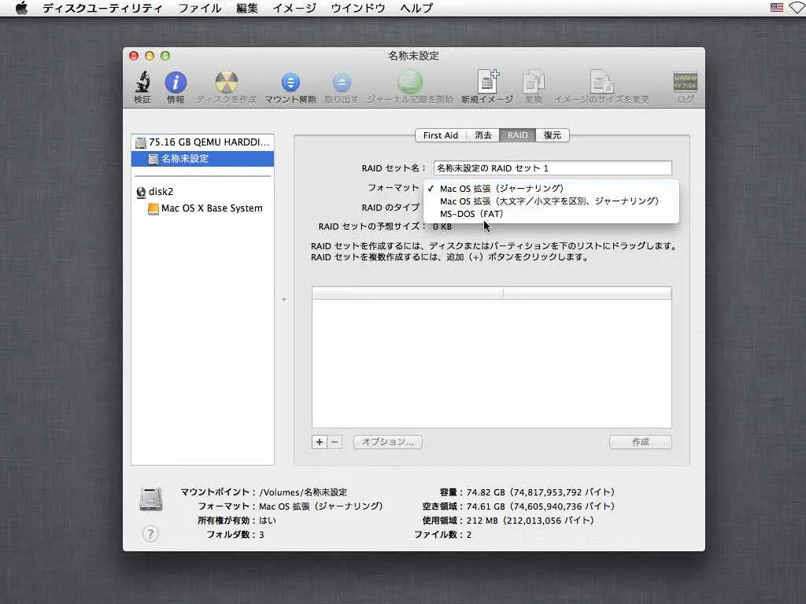Click Enable Journaling (ジャーナル記録を開始) icon
The width and height of the screenshot is (806, 604).
[409, 82]
